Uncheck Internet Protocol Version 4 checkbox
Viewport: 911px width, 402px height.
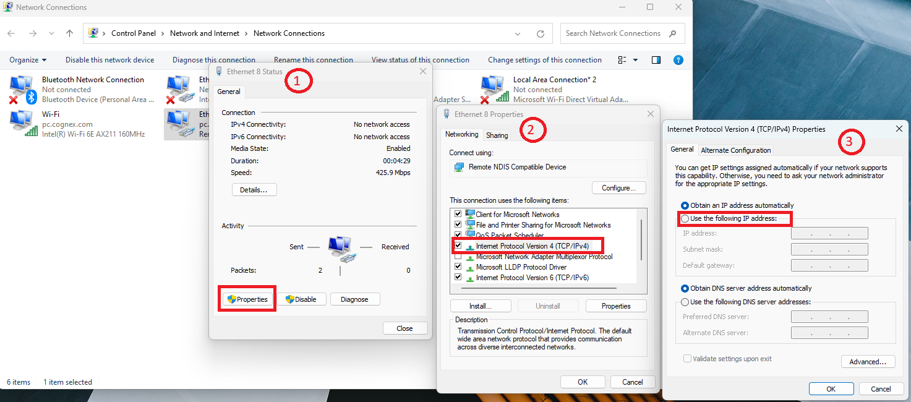click(458, 246)
